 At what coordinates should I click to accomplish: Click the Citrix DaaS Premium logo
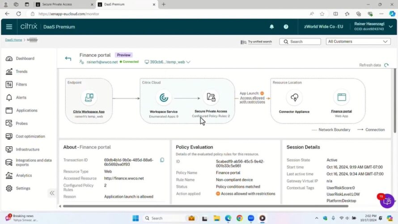coord(48,26)
